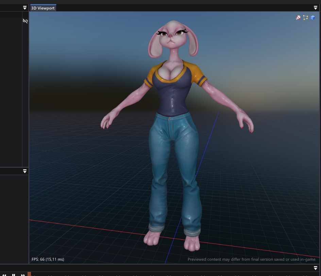Rewind the animation to the start
The image size is (321, 276).
[4, 275]
